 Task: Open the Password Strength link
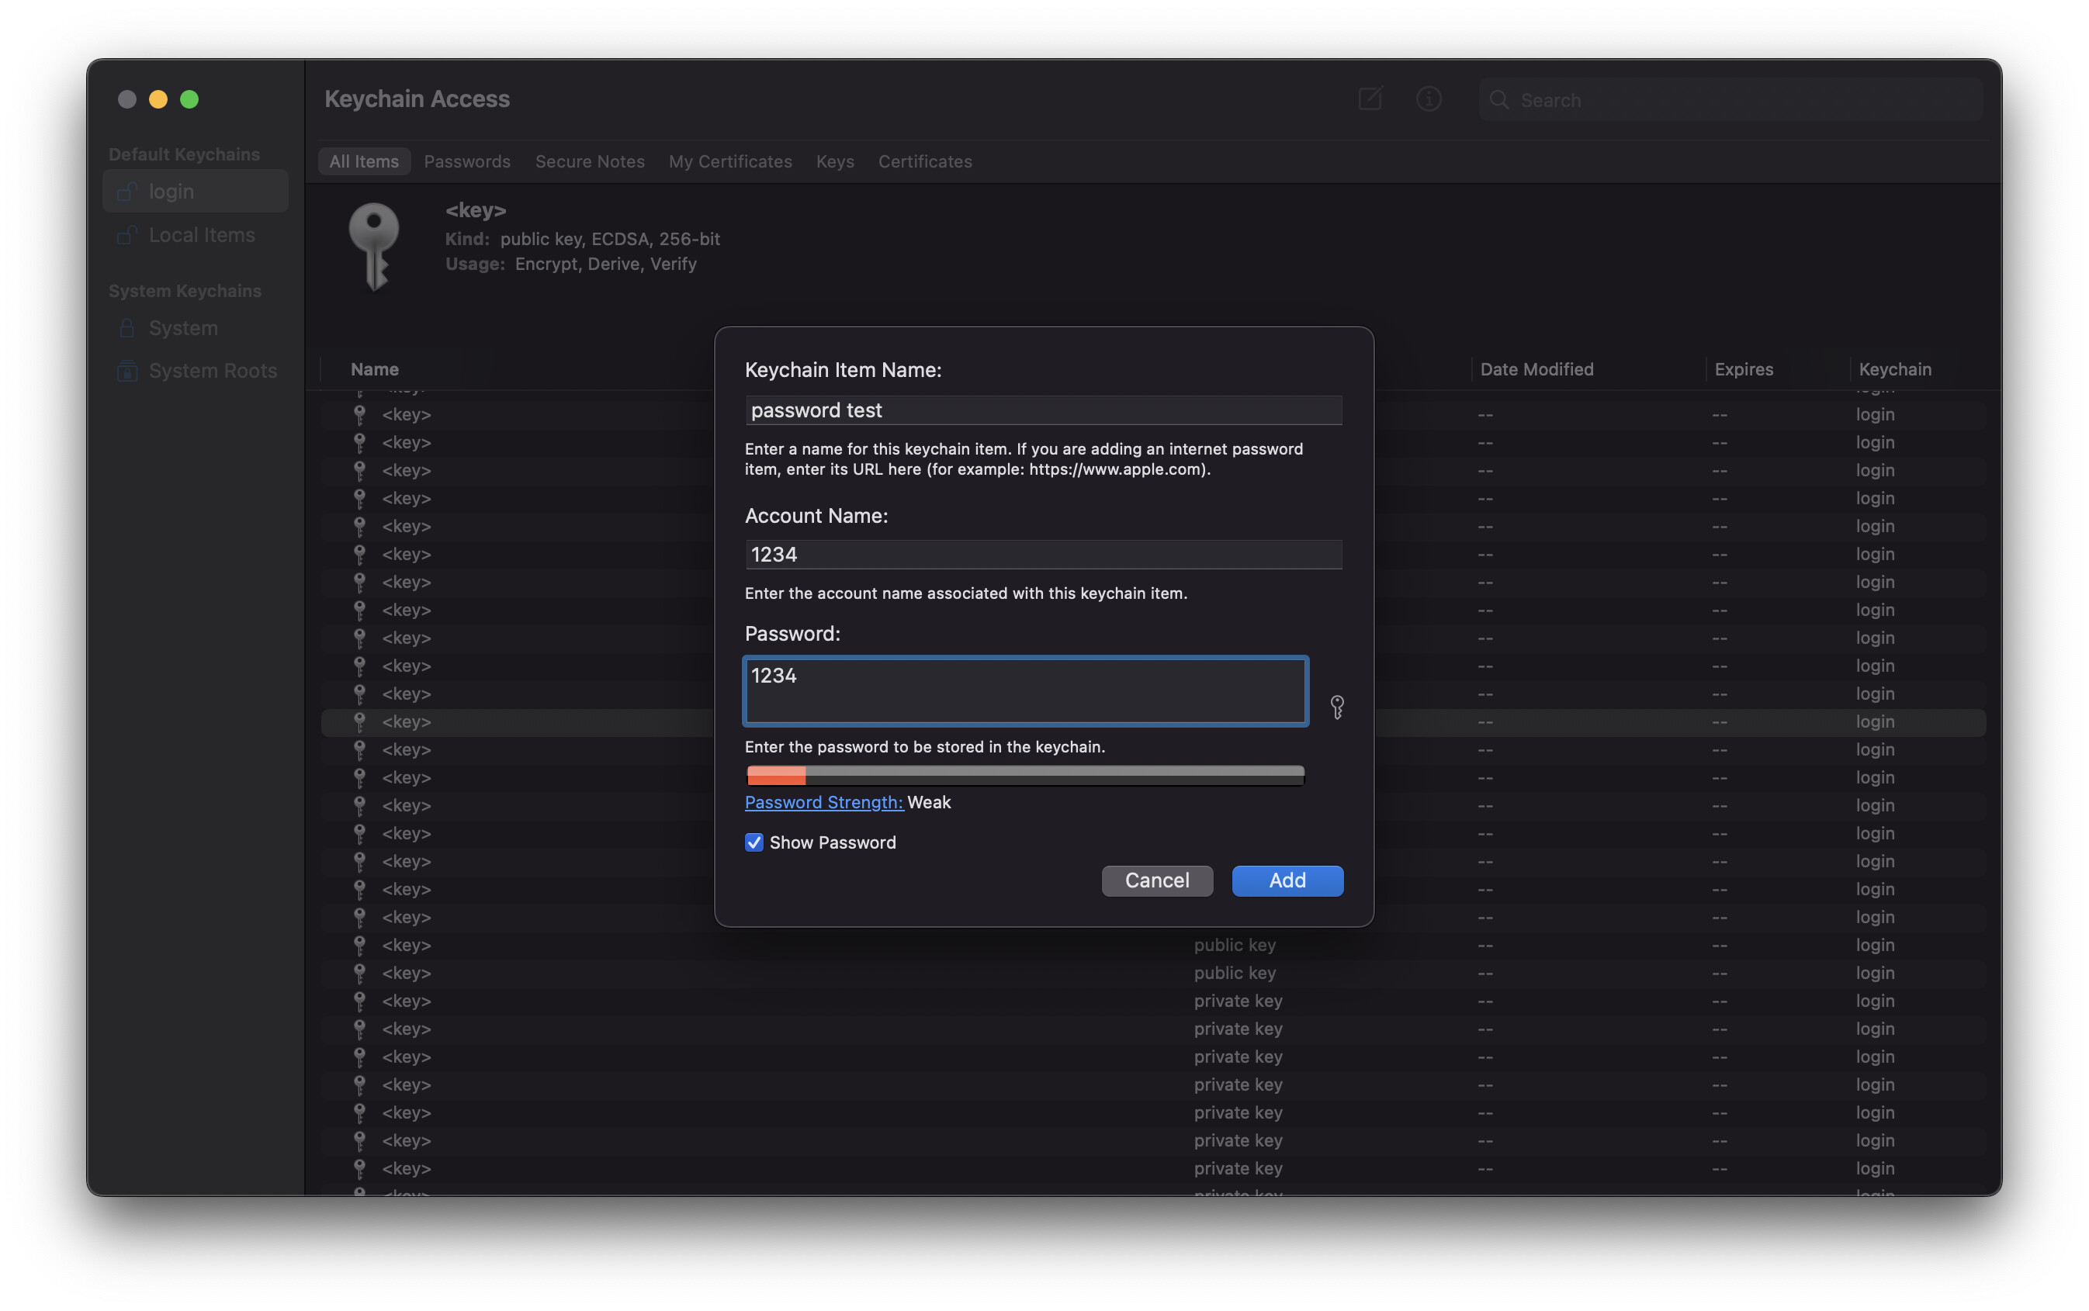pos(824,802)
